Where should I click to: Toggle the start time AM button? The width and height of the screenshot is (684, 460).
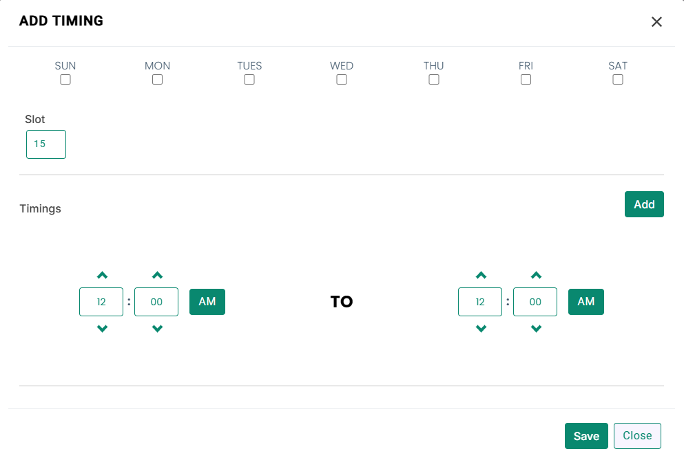[207, 301]
